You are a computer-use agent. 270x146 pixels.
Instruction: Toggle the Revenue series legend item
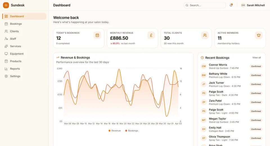[x=114, y=131]
